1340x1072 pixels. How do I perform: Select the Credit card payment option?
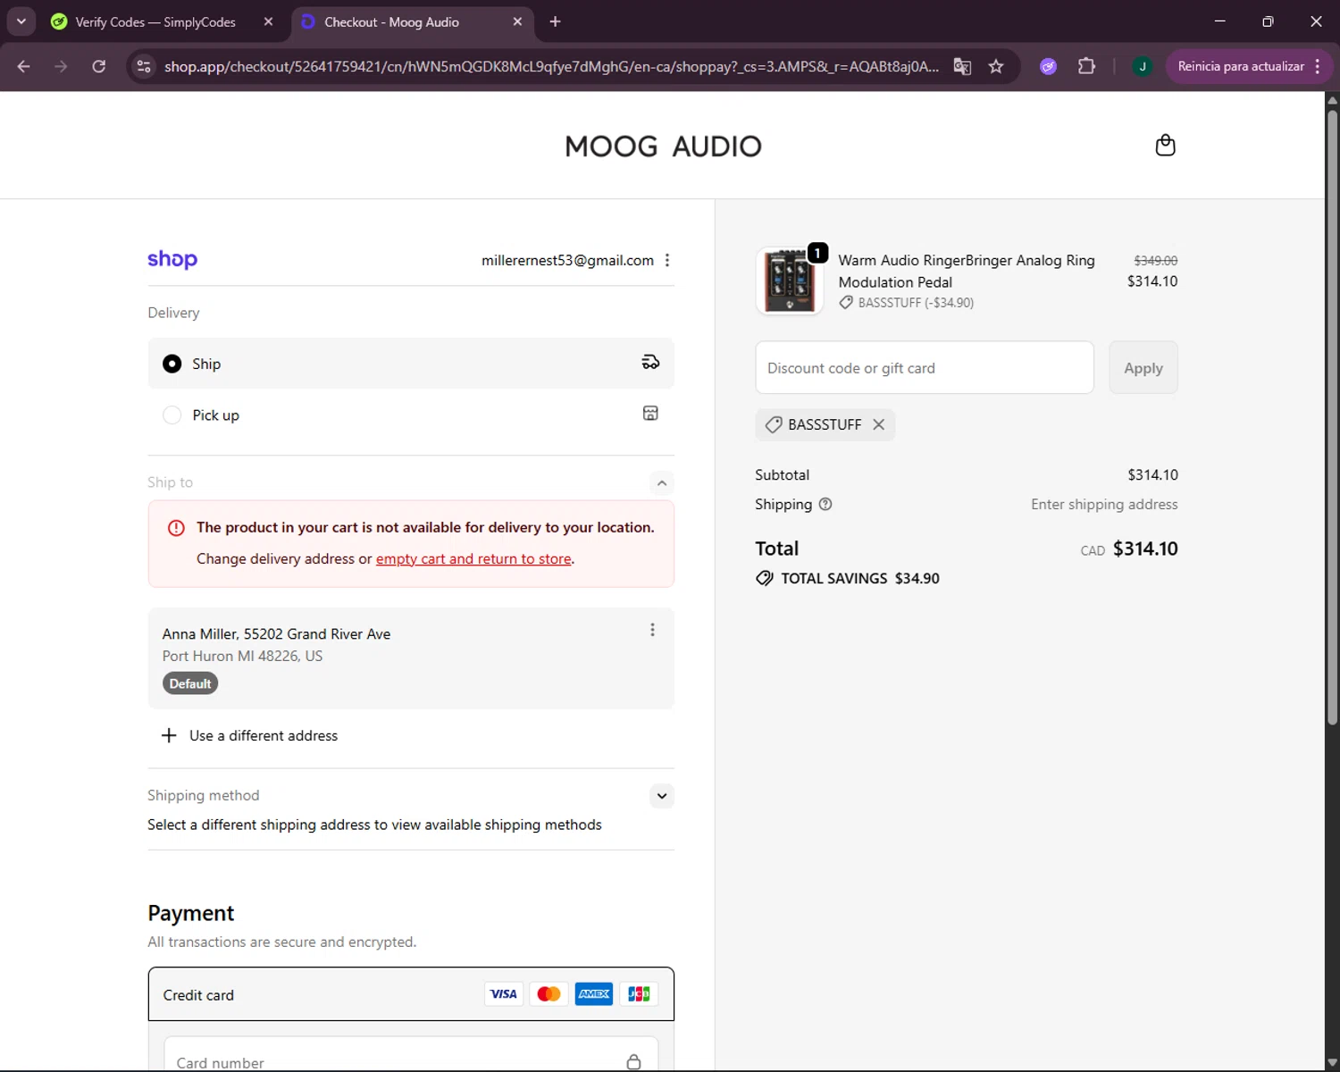(x=411, y=994)
